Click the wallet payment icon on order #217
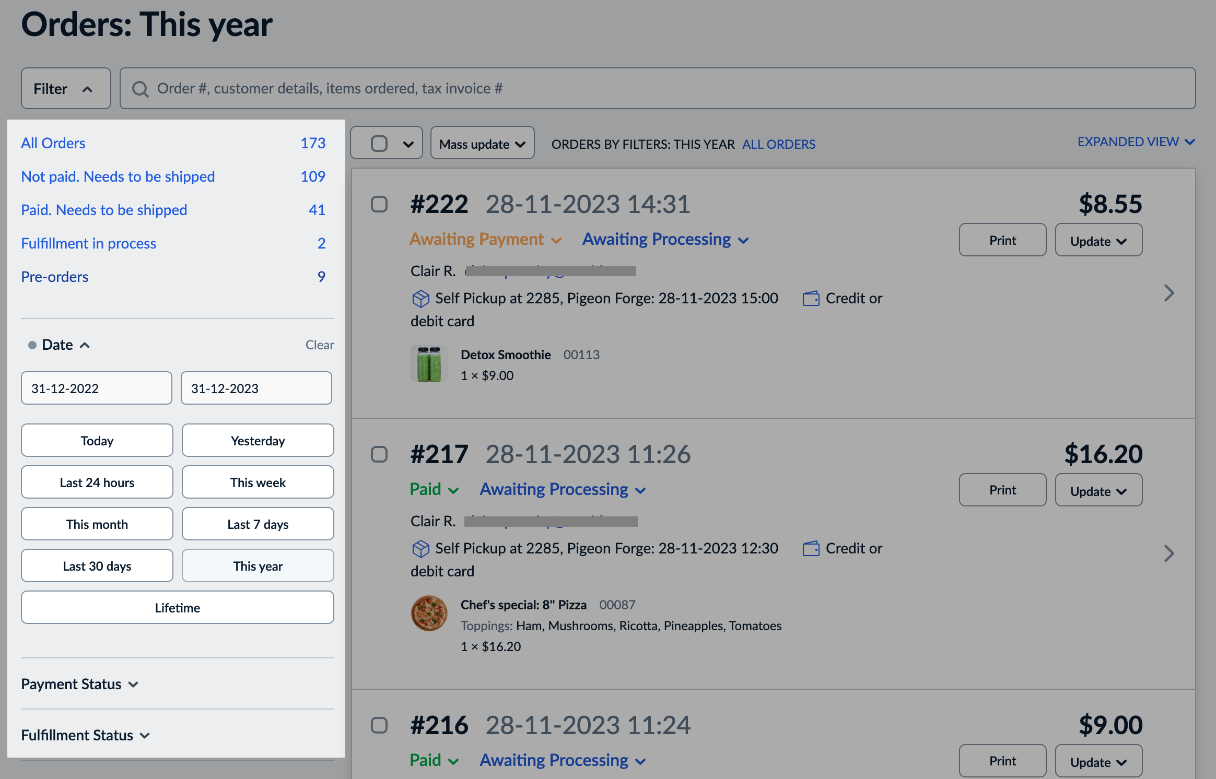1216x779 pixels. (x=811, y=549)
